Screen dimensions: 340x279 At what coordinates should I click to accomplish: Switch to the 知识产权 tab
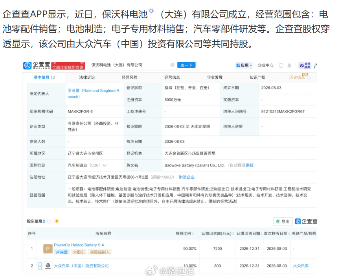coord(257,77)
